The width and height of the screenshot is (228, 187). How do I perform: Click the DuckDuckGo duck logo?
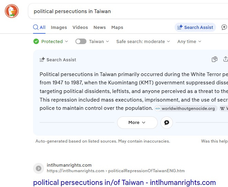point(12,11)
